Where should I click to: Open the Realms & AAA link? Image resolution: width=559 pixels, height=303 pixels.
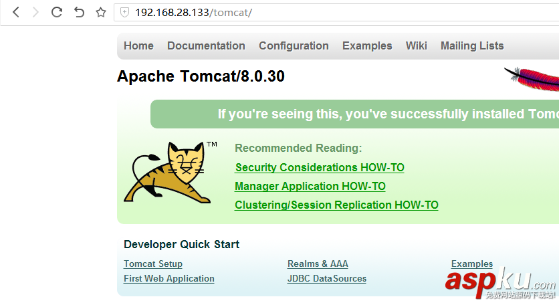coord(318,264)
